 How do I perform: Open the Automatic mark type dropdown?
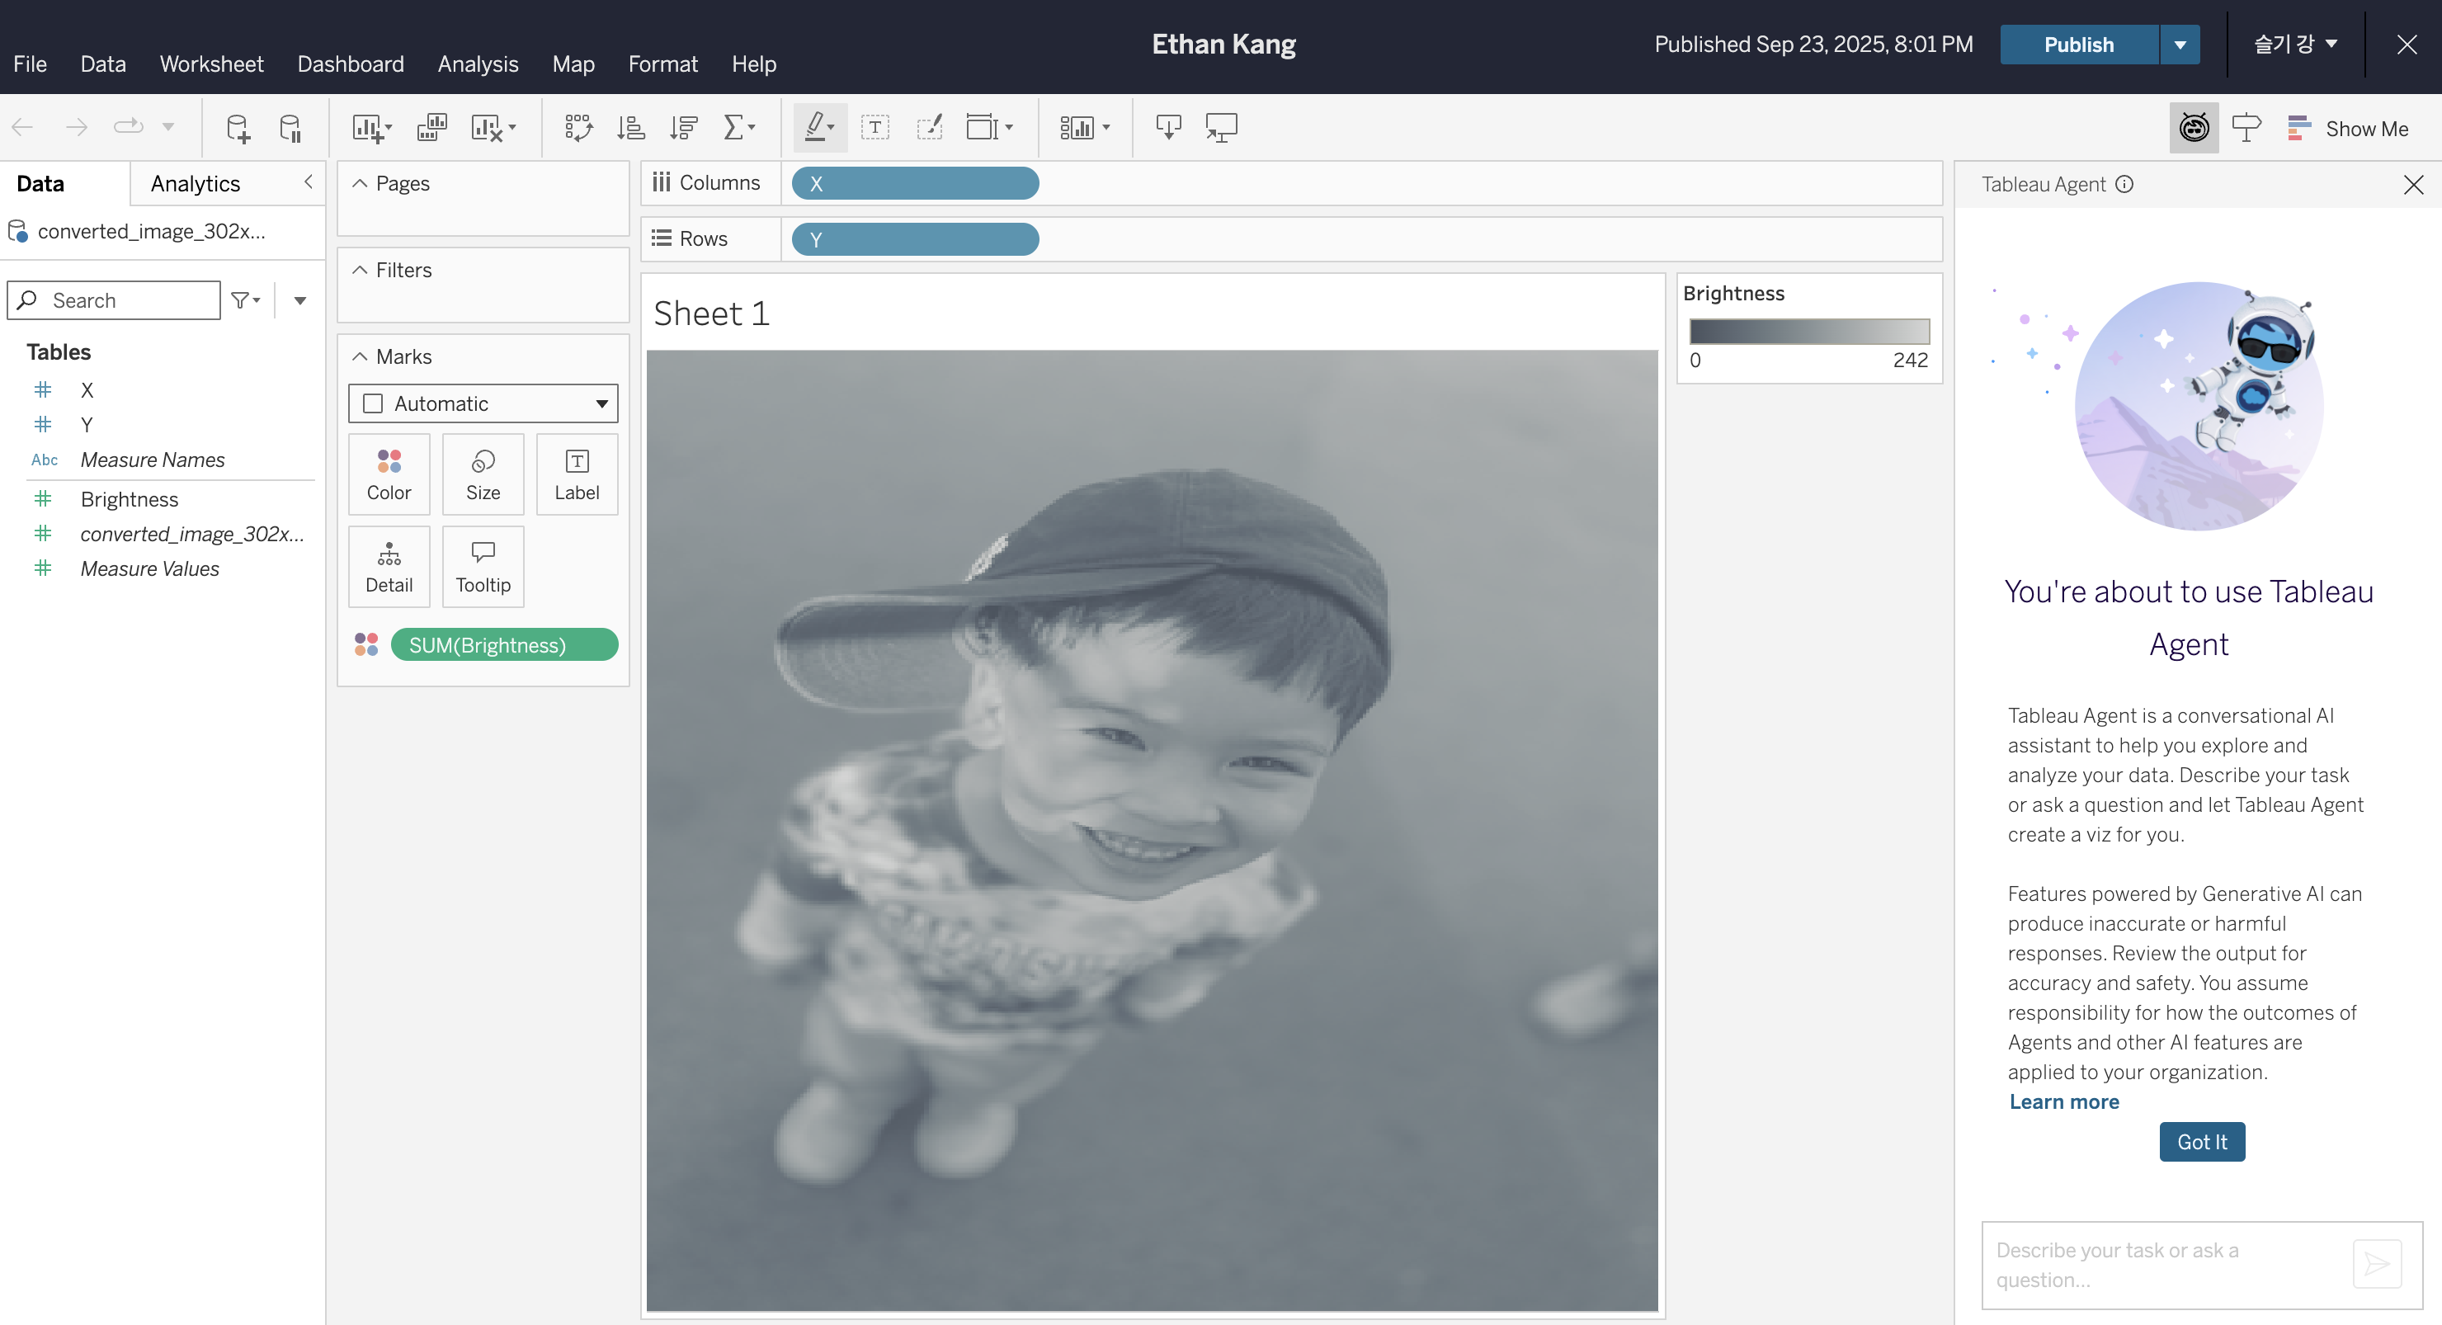483,403
